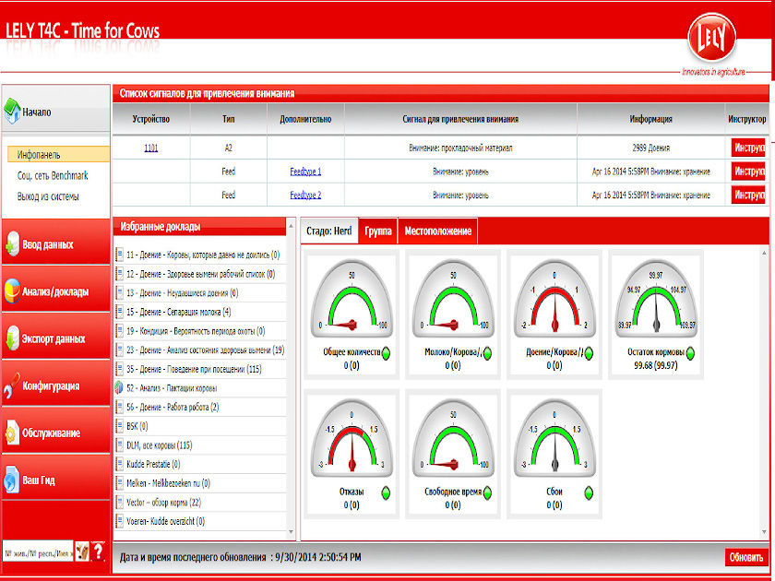Click chart icon of report 52 - Анализ
775x581 pixels.
coord(119,388)
